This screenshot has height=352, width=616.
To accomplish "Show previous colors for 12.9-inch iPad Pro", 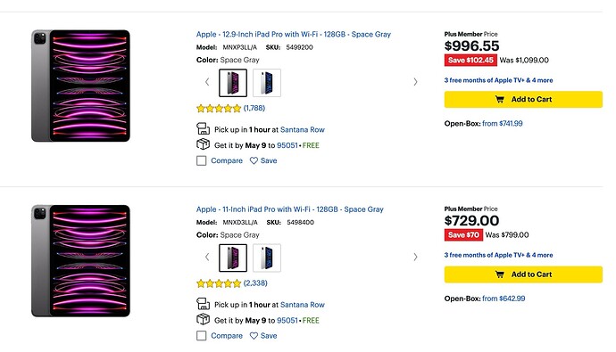I will pos(207,82).
